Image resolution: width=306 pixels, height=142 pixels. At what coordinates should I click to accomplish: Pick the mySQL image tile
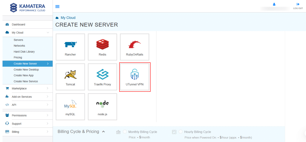click(x=70, y=107)
